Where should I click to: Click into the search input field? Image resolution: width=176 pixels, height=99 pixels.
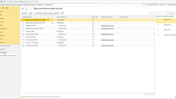158,13
